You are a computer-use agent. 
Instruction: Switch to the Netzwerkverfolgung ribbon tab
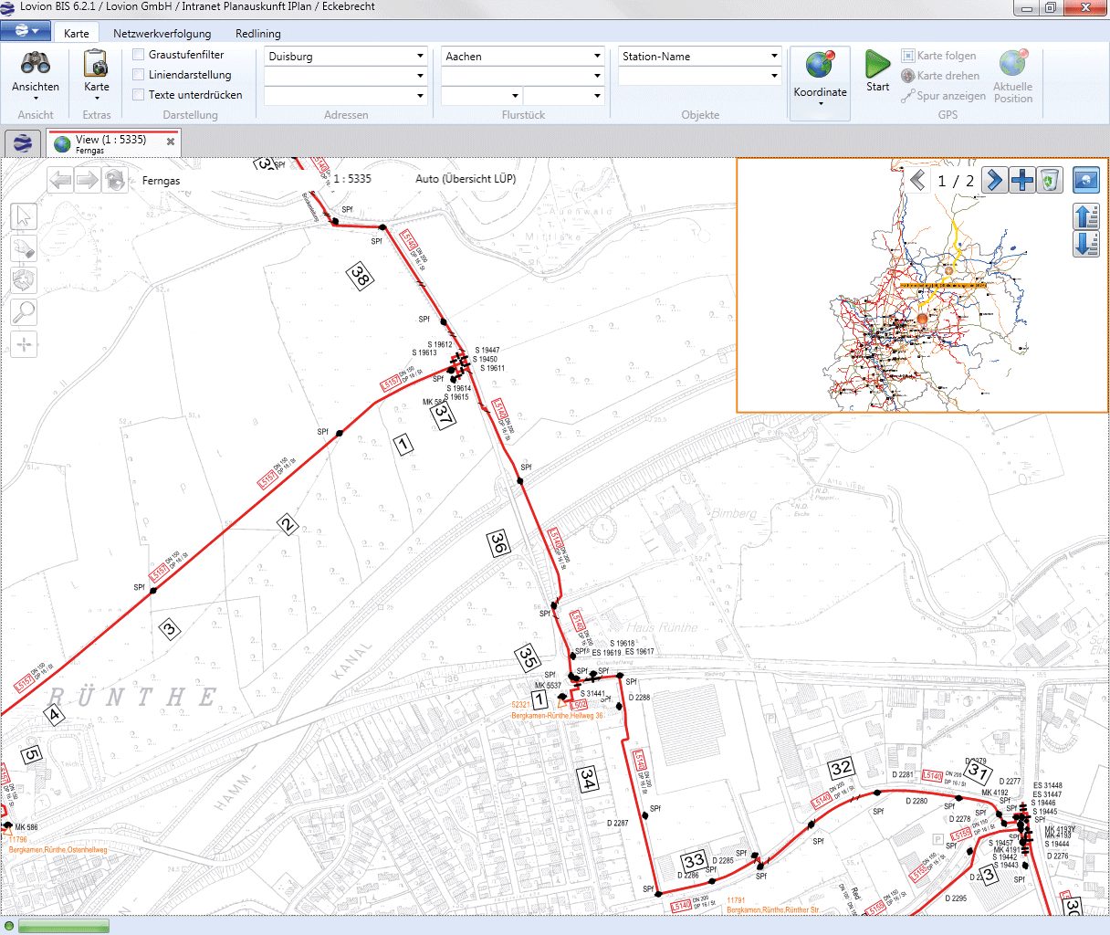(x=162, y=34)
